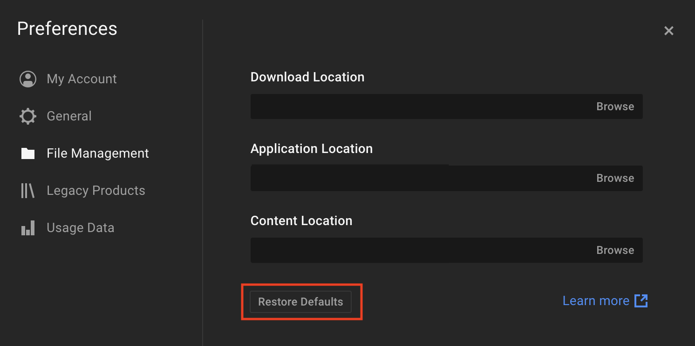Click Browse for Download Location
The width and height of the screenshot is (695, 346).
click(615, 106)
